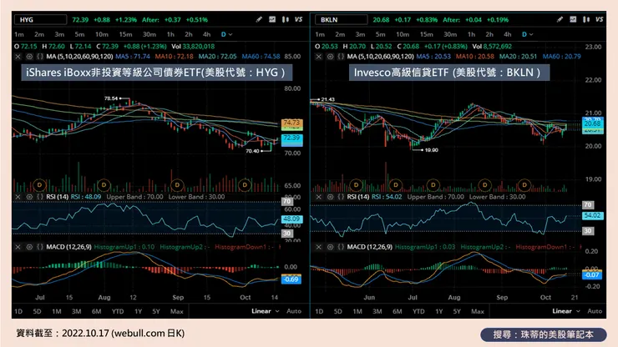
Task: Remove MA indicator in HYG chart
Action: click(x=18, y=57)
